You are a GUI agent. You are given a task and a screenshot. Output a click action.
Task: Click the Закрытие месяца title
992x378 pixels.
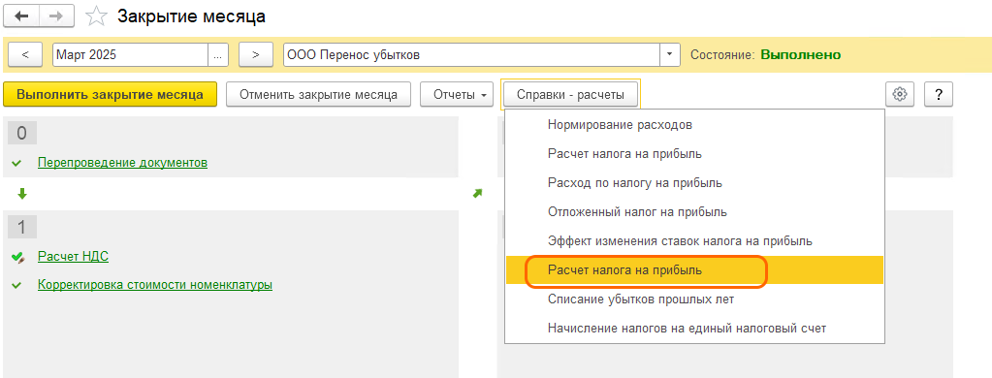pyautogui.click(x=192, y=17)
